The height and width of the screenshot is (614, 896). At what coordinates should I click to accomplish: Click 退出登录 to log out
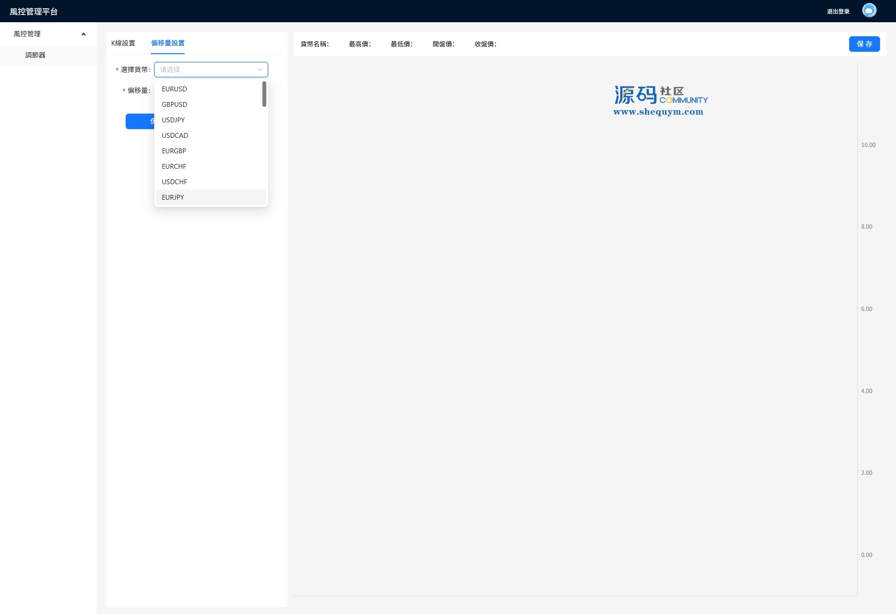click(838, 12)
